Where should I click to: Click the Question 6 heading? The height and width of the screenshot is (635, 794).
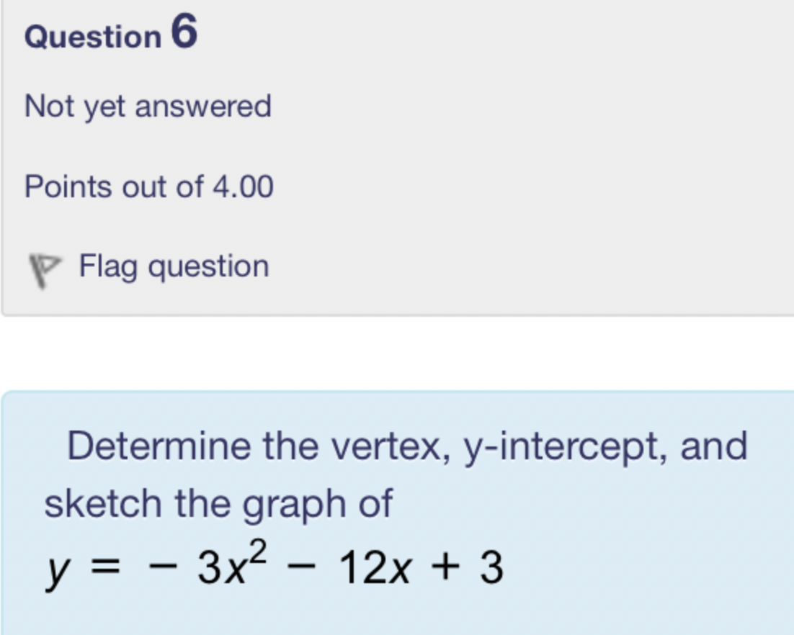[x=110, y=35]
